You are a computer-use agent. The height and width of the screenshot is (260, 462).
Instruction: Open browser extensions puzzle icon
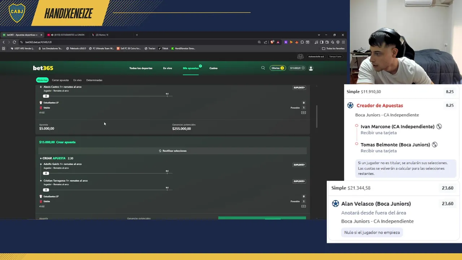302,42
